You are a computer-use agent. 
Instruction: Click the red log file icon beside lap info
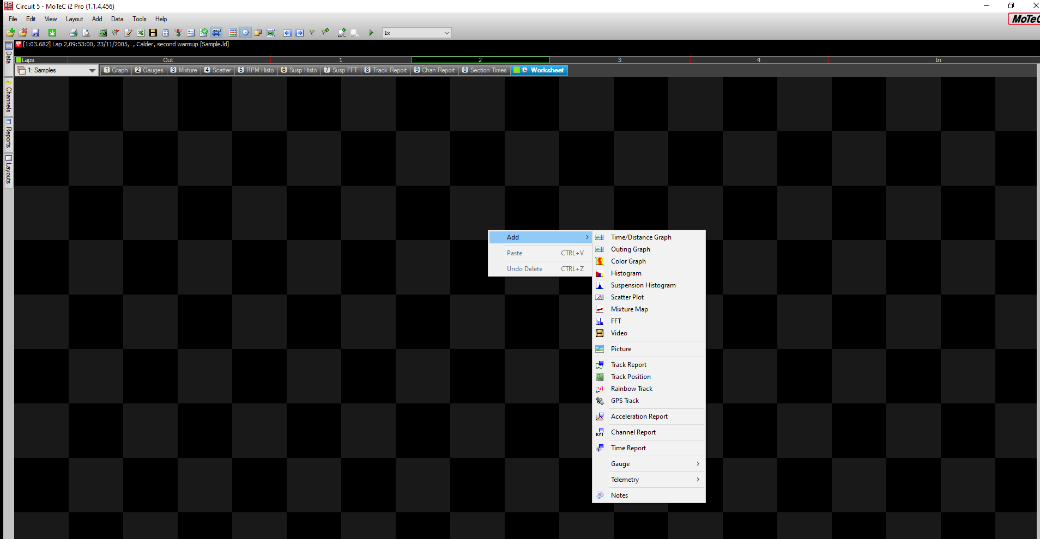click(19, 44)
